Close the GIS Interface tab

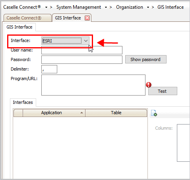coord(87,18)
